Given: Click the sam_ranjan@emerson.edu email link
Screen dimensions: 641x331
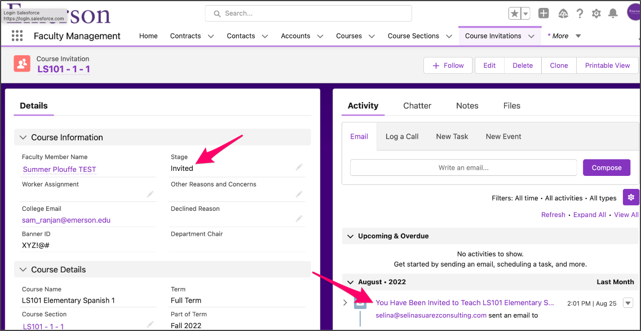Looking at the screenshot, I should click(66, 220).
